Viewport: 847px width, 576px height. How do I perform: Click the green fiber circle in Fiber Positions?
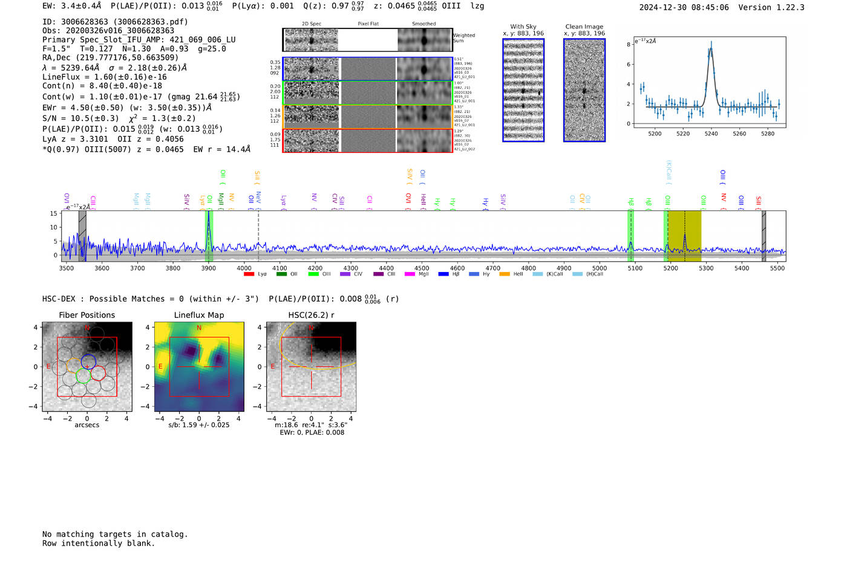pyautogui.click(x=83, y=375)
